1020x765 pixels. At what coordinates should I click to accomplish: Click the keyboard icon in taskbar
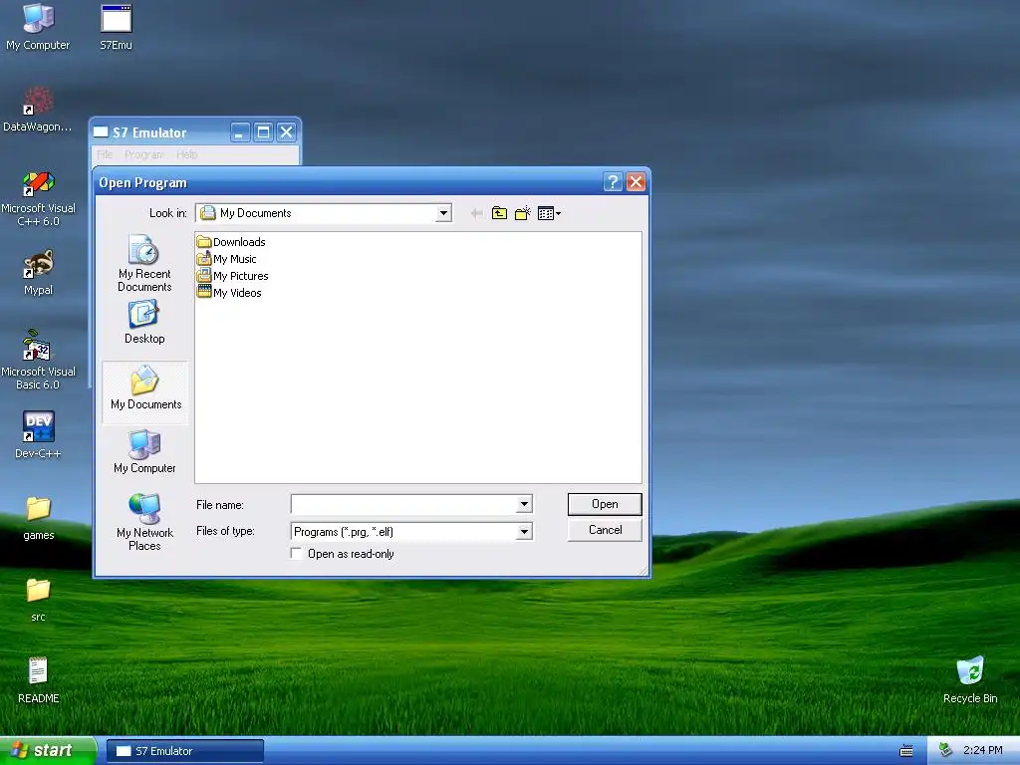905,751
